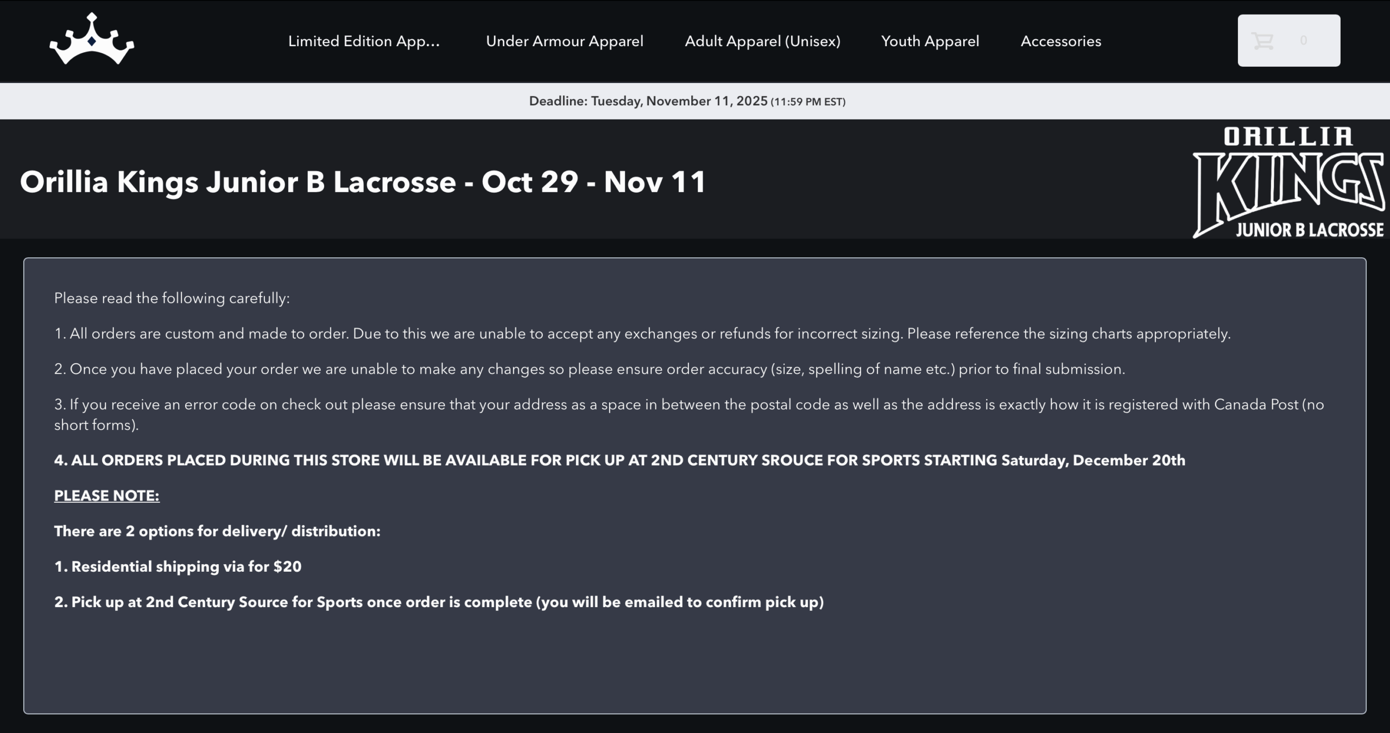Click the Residential shipping $20 option text
Image resolution: width=1390 pixels, height=733 pixels.
[x=178, y=567]
